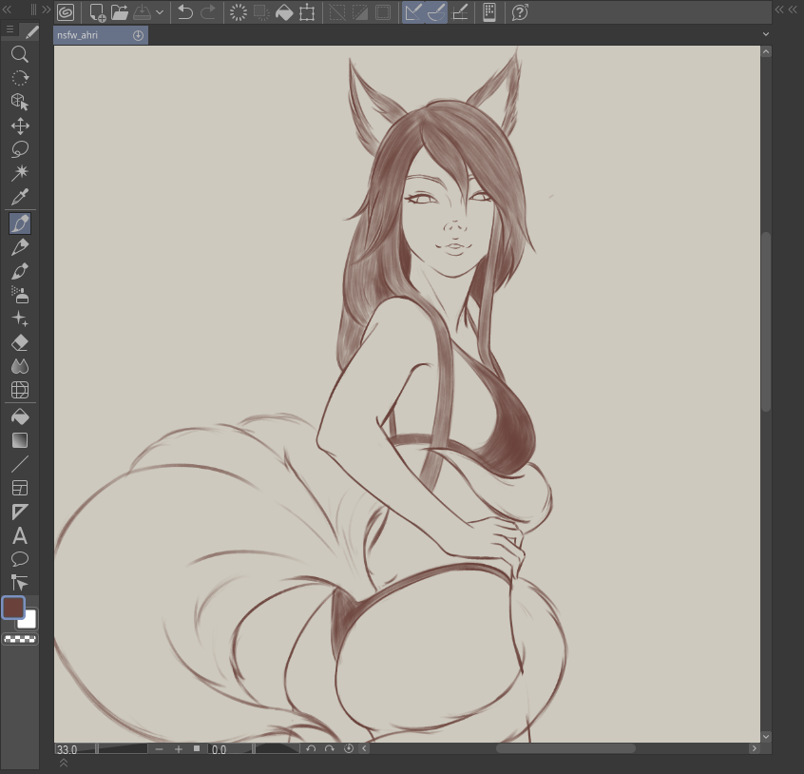This screenshot has width=804, height=774.
Task: Rotate the canvas left with the bottom bar button
Action: click(311, 749)
